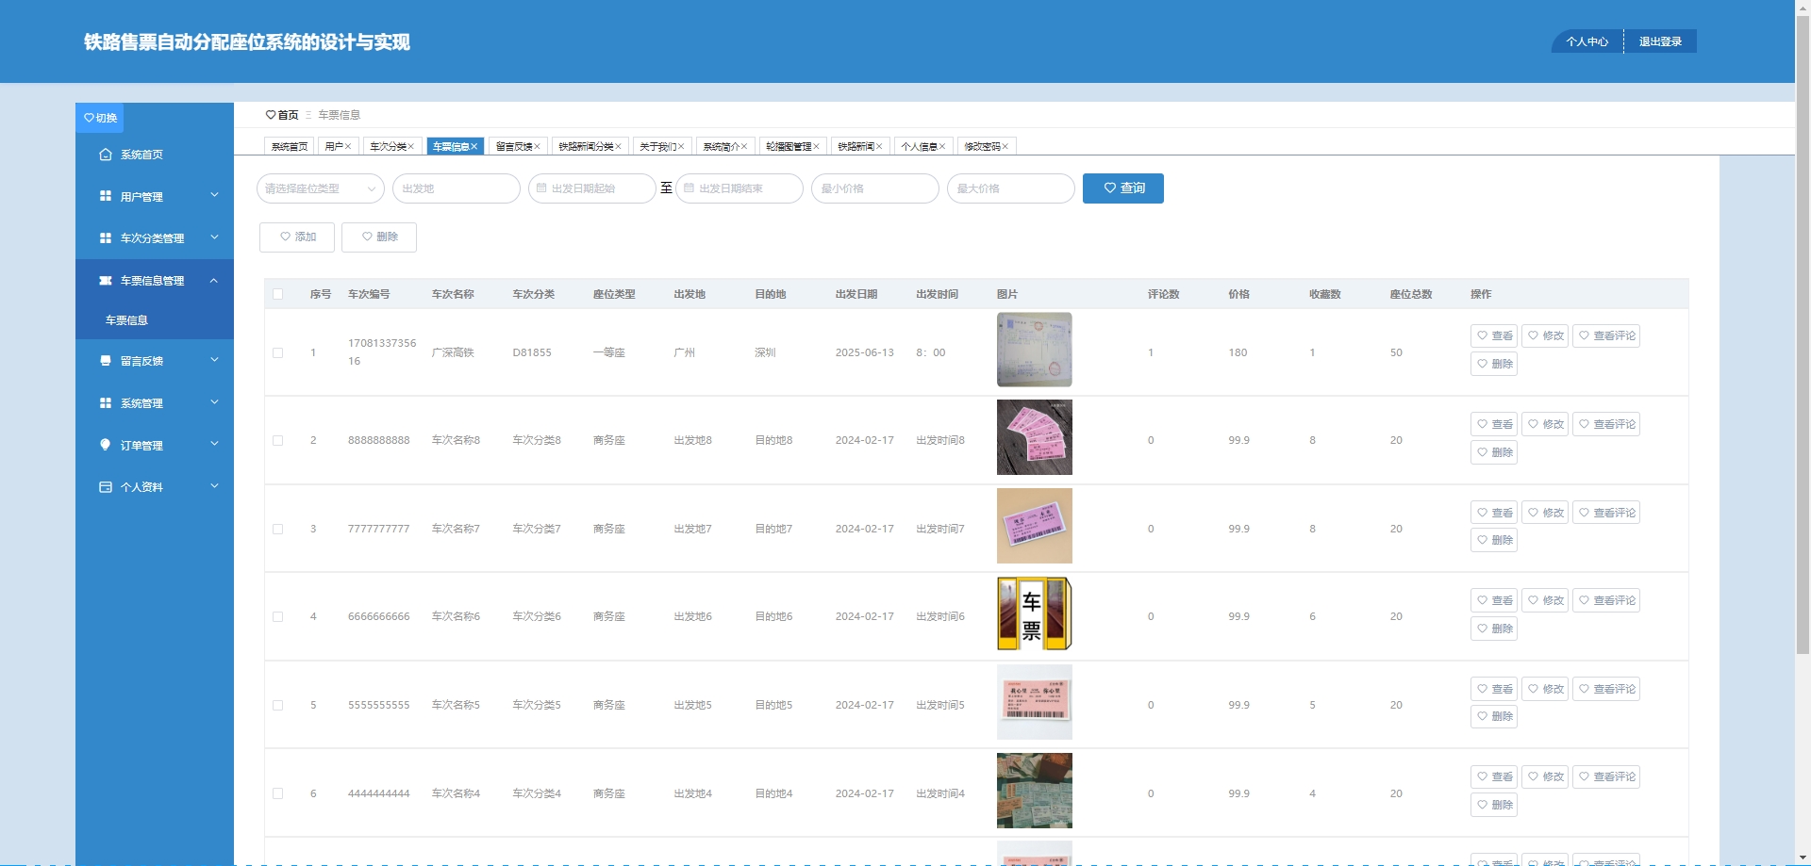Toggle the select-all checkbox in table header

278,294
